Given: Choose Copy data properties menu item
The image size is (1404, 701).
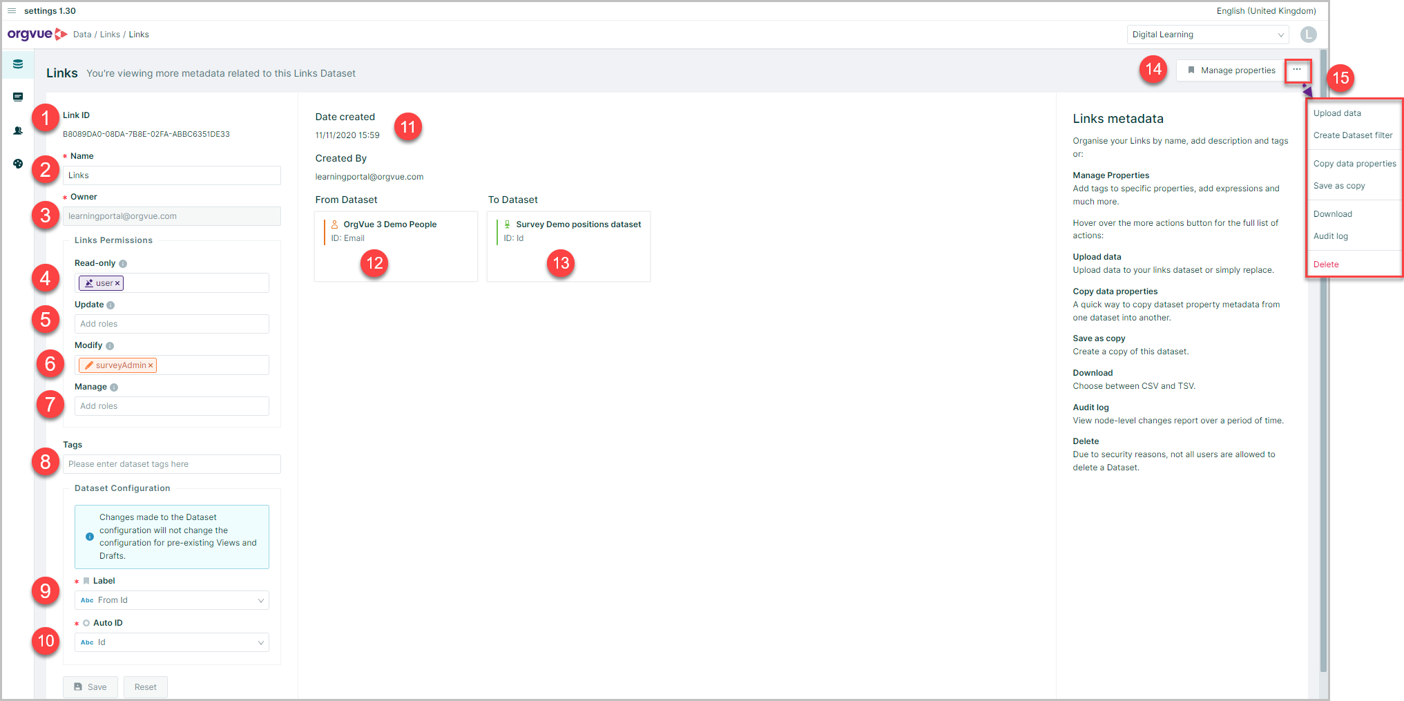Looking at the screenshot, I should [x=1354, y=164].
